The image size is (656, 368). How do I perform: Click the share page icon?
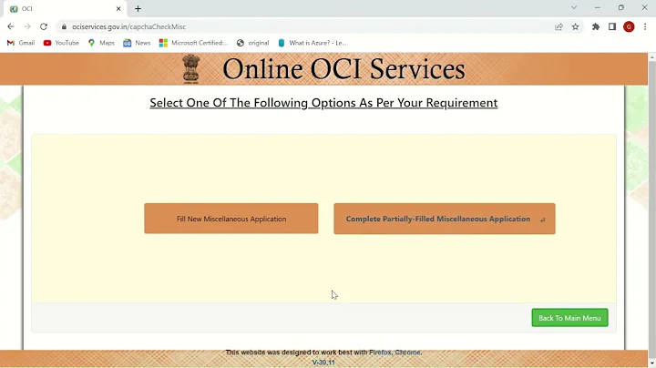coord(559,26)
